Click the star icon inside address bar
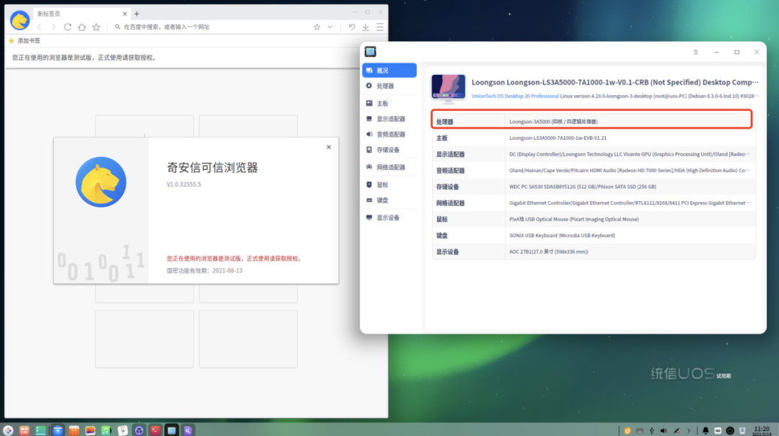779x436 pixels. point(317,27)
